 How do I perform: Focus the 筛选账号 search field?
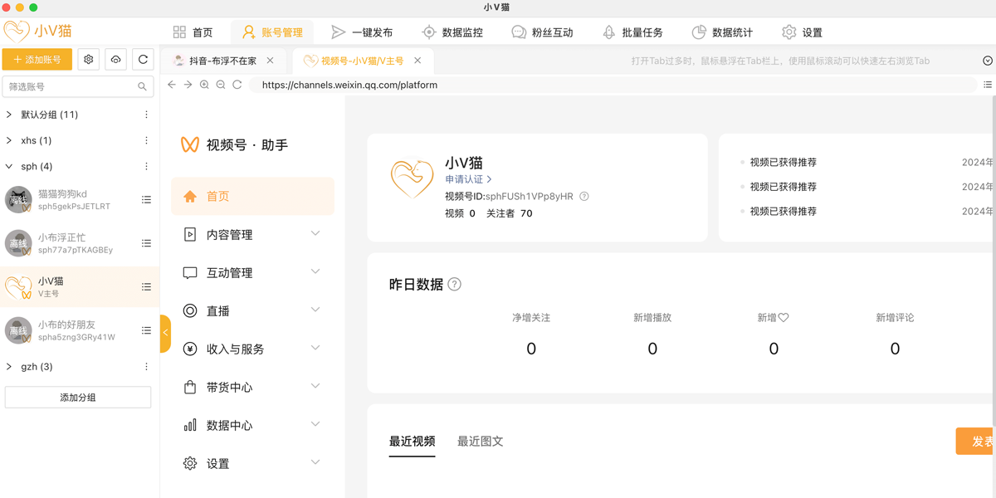point(78,86)
